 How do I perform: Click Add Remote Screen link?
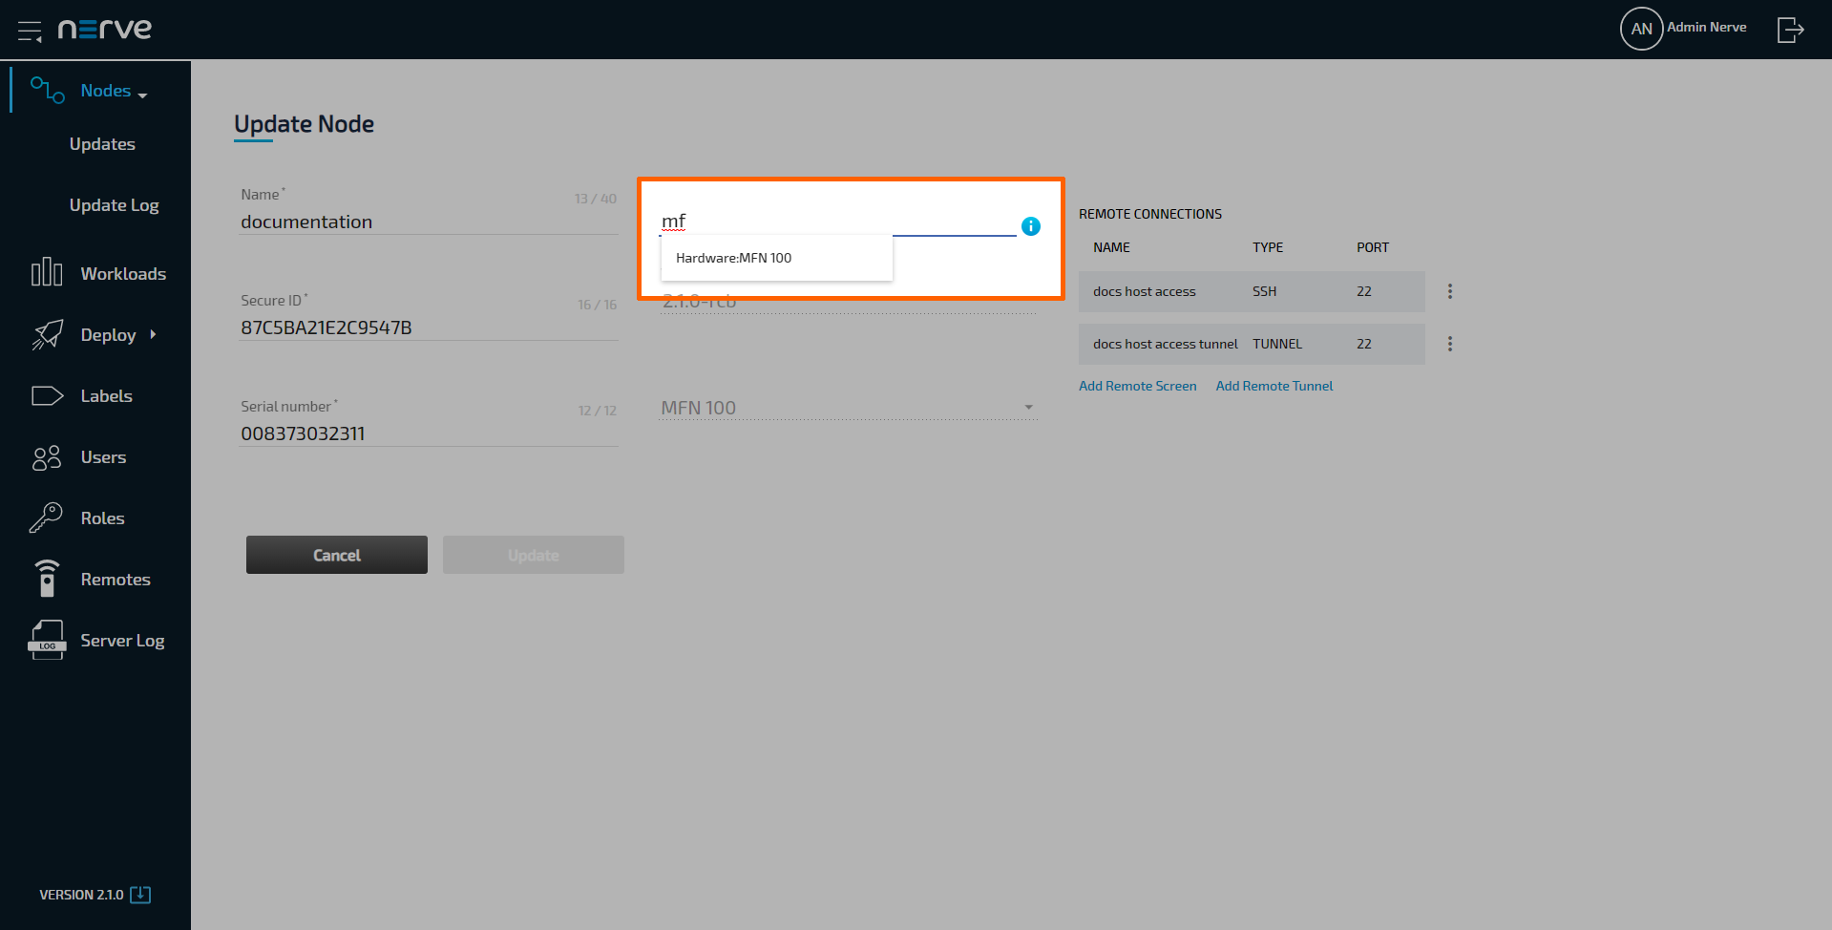pos(1137,386)
